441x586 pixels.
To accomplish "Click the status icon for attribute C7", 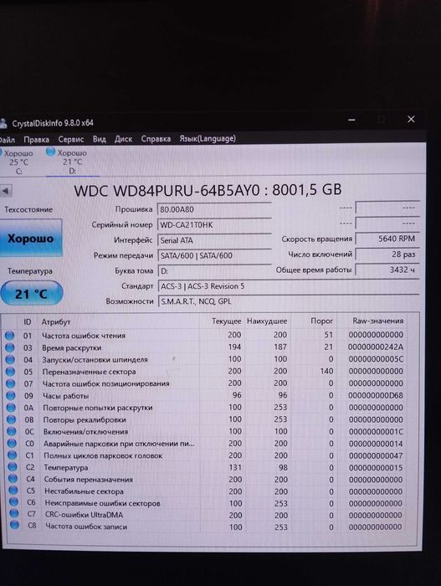I will click(14, 514).
